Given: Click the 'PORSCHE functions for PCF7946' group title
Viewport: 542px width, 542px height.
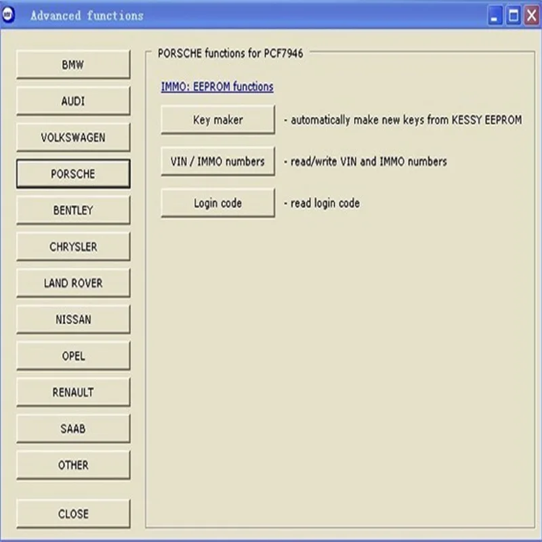Looking at the screenshot, I should (x=230, y=54).
